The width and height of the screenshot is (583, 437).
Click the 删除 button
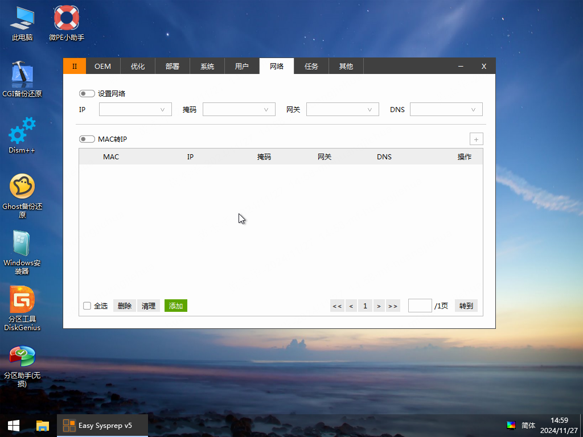coord(125,306)
